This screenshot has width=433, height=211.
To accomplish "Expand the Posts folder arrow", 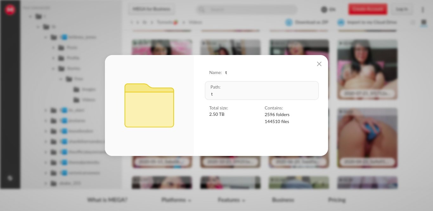I will point(54,47).
